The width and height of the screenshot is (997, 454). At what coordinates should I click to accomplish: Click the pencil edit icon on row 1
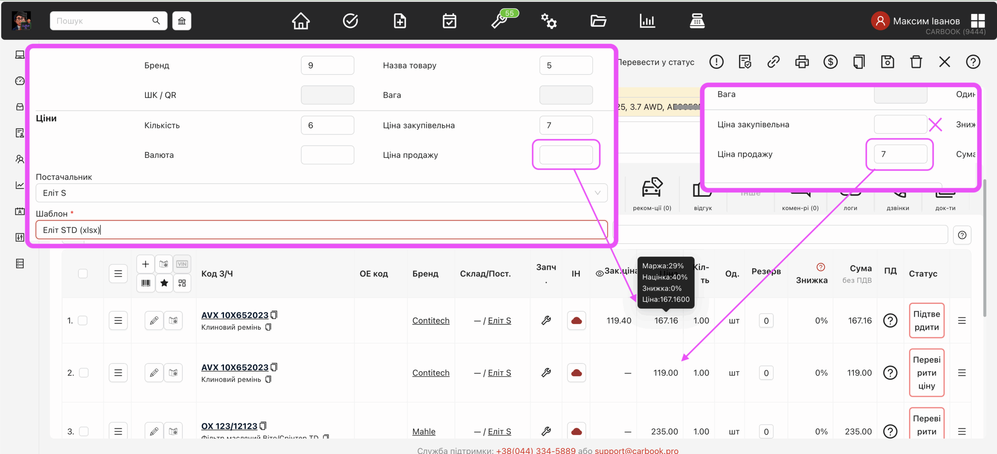154,321
